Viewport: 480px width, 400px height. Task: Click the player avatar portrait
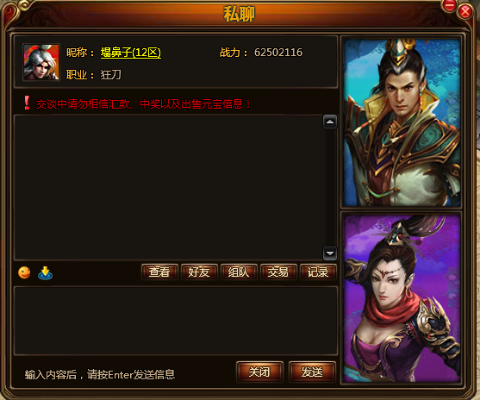[41, 62]
